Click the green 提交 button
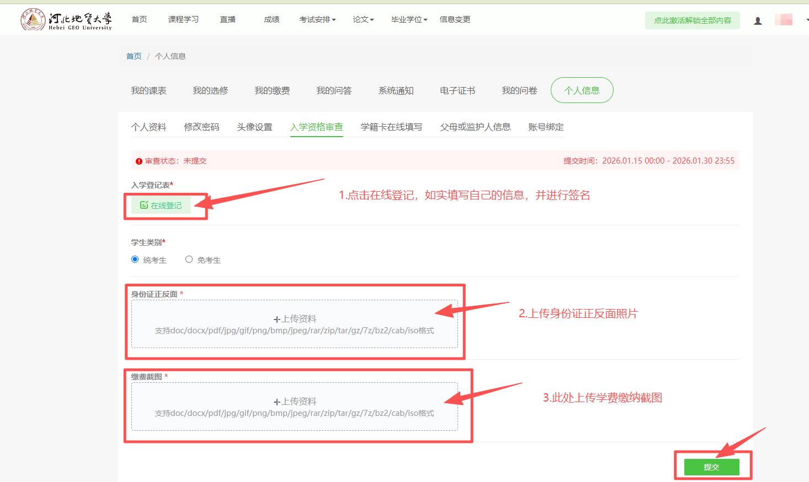This screenshot has width=809, height=482. tap(711, 467)
